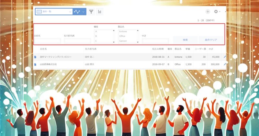Open the dropdown arrow next to gear
Screen dimensions: 259x136
[220, 12]
